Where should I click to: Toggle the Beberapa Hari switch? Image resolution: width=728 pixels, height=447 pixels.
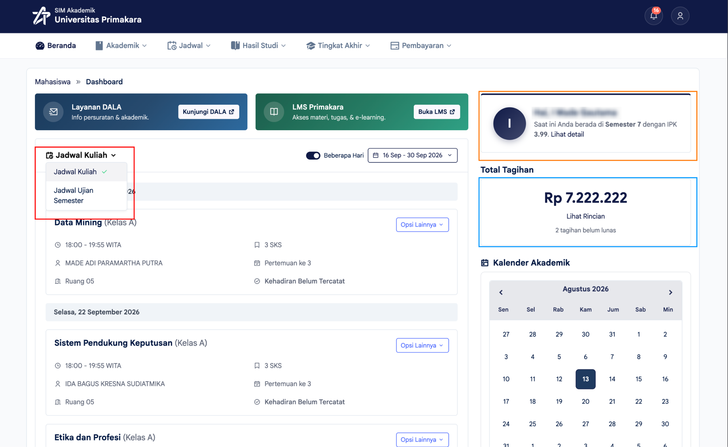313,156
